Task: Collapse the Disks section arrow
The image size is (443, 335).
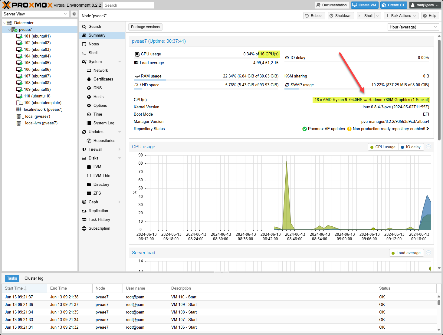Action: click(x=120, y=158)
